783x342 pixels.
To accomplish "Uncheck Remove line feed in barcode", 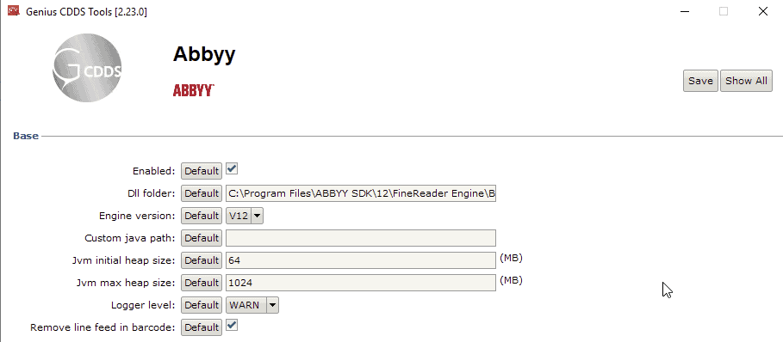I will coord(232,325).
